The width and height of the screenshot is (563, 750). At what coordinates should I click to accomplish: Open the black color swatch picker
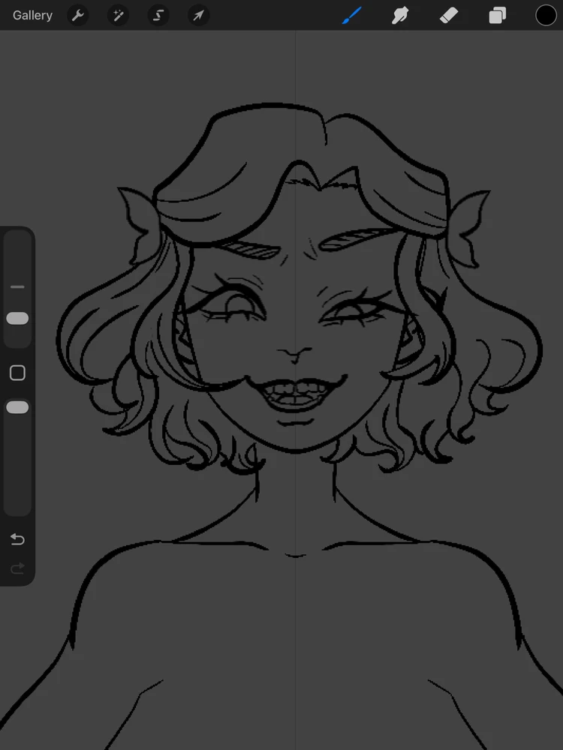pos(546,15)
